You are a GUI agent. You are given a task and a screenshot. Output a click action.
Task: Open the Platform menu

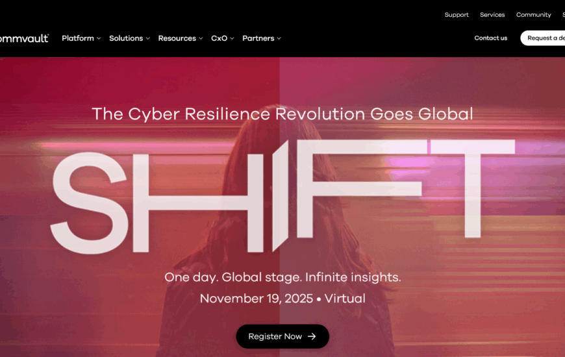[78, 38]
